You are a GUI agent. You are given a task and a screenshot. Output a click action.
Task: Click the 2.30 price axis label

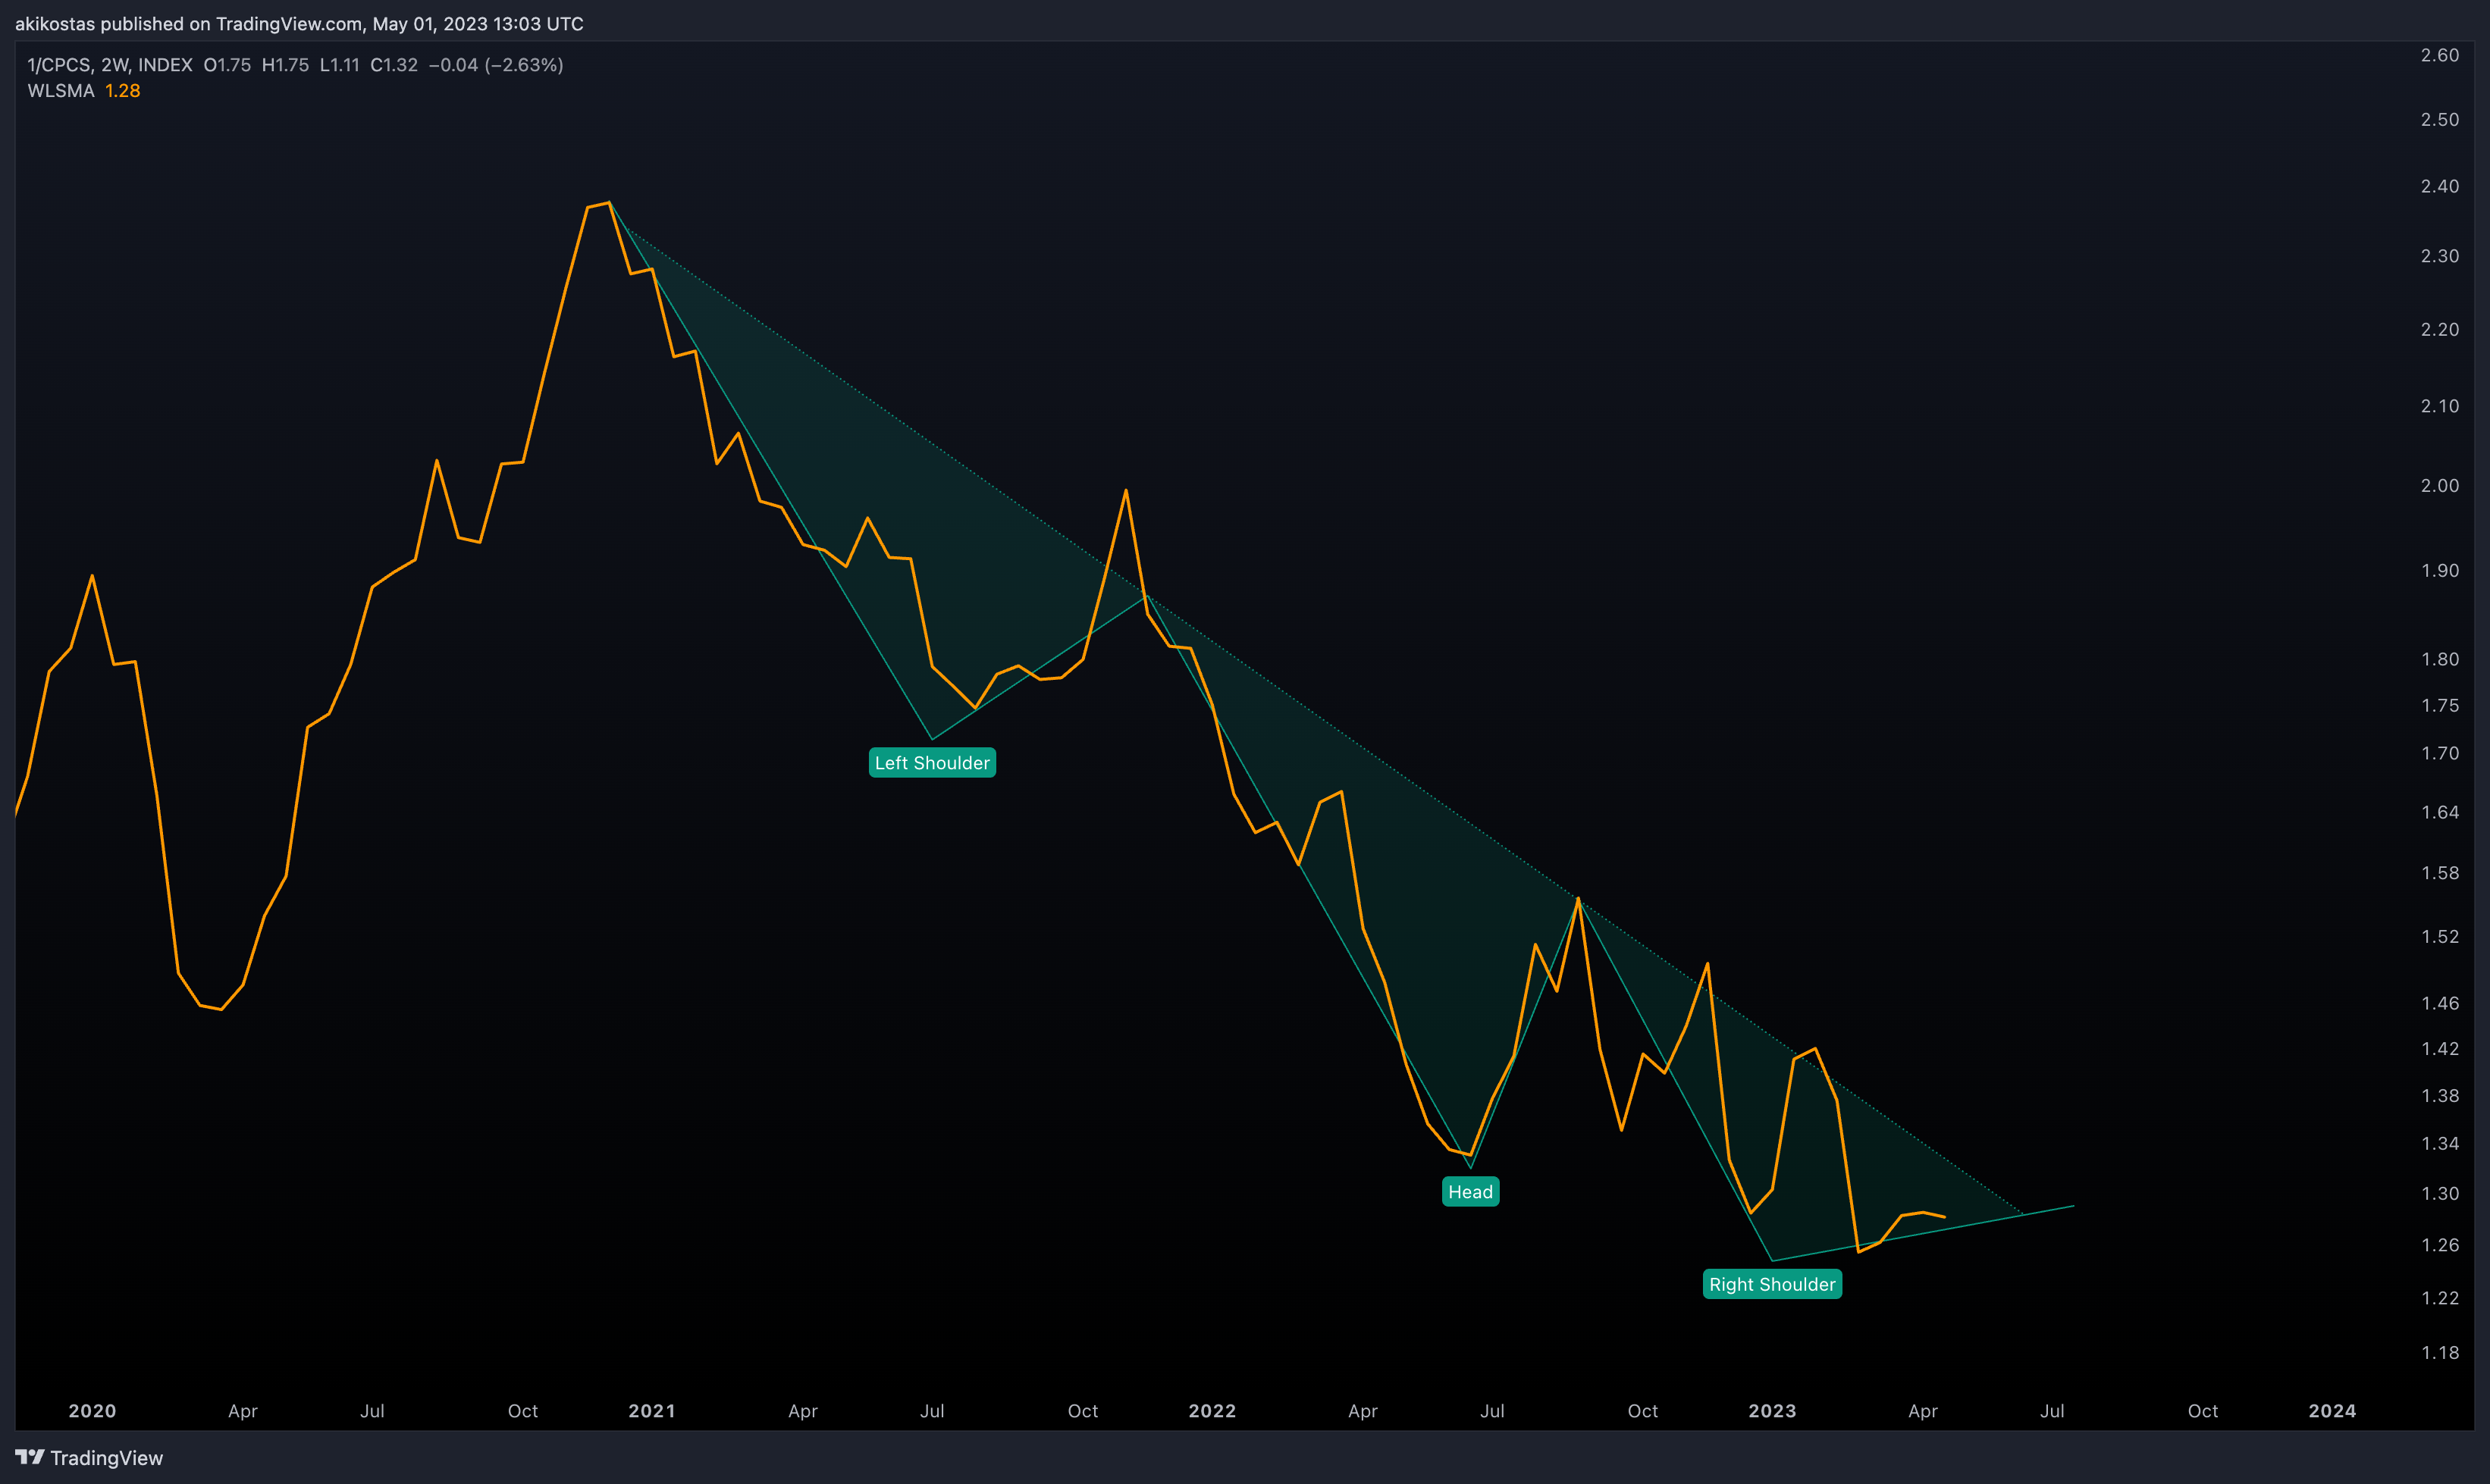[x=2440, y=256]
